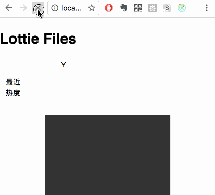The width and height of the screenshot is (215, 195).
Task: Click the Y label
Action: click(64, 65)
